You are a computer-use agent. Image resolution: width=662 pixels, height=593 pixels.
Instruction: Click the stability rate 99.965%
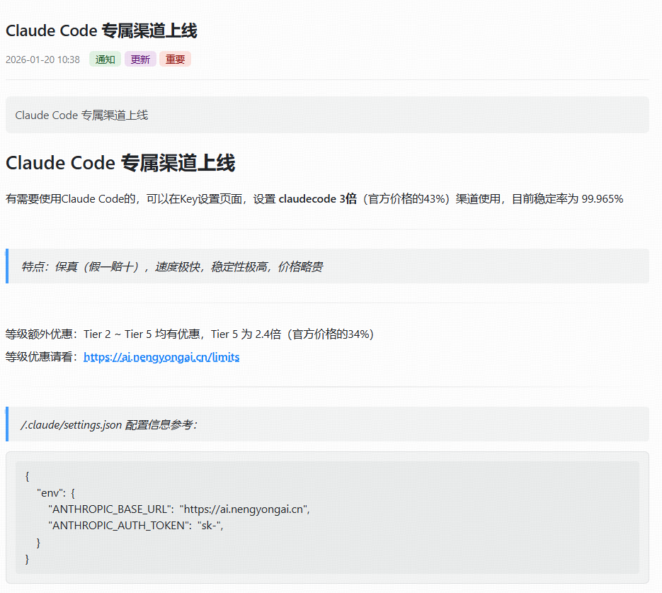pos(602,199)
